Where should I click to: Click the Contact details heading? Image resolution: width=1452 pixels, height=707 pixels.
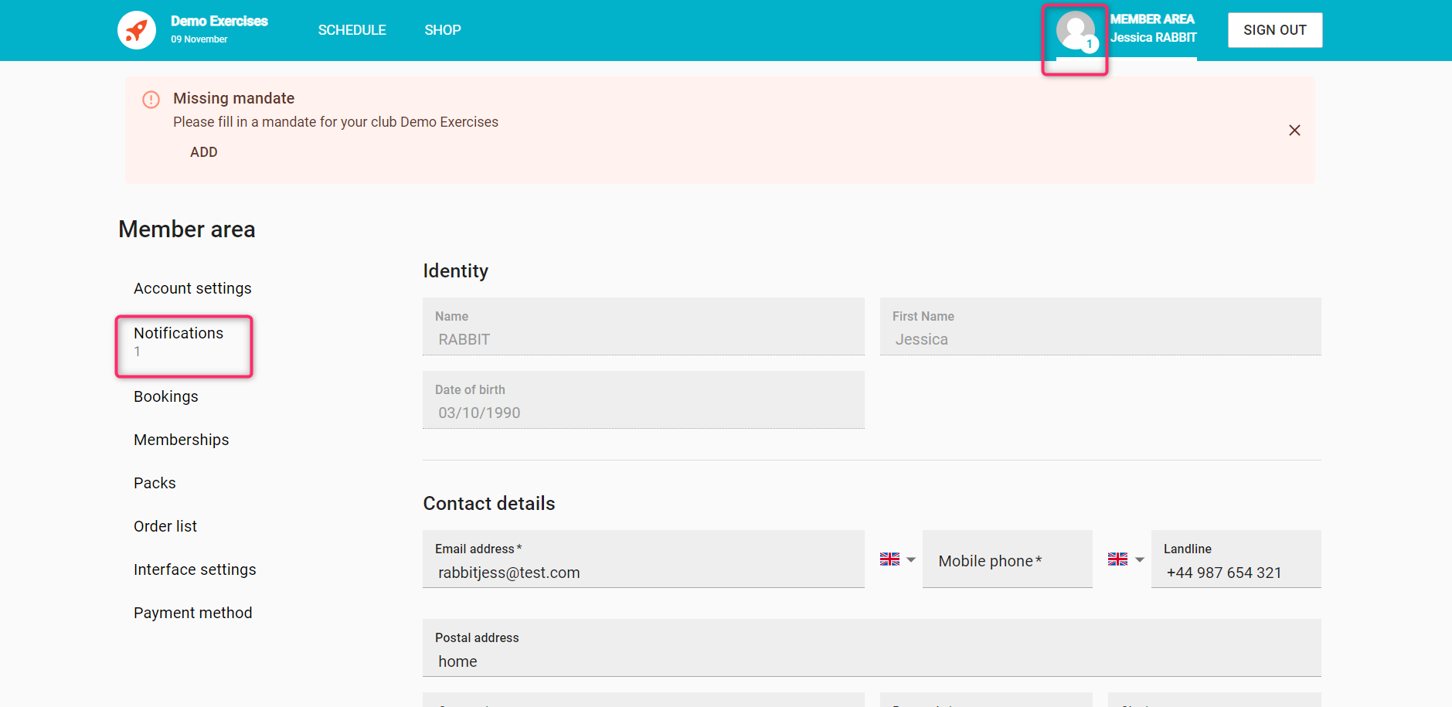[489, 504]
